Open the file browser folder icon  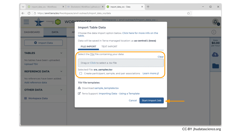(215, 66)
